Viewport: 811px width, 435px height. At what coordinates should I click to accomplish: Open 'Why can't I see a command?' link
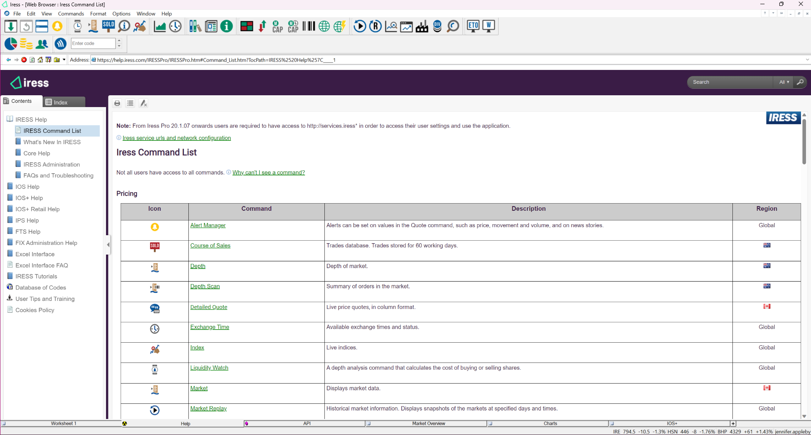(269, 173)
